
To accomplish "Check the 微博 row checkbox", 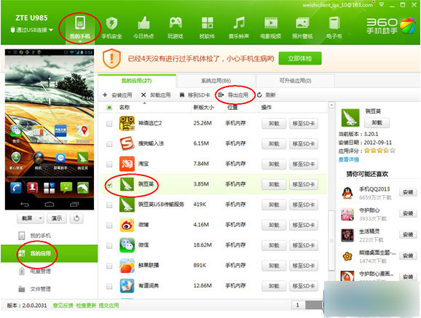I will point(109,225).
